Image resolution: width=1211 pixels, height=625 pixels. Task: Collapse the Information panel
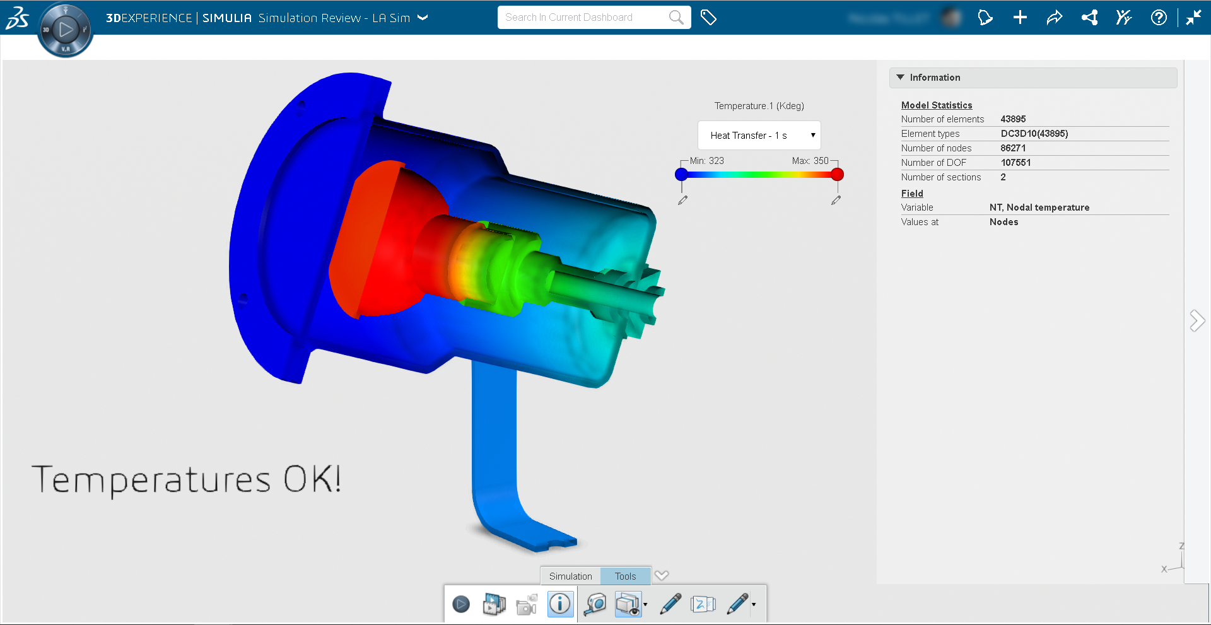(901, 77)
